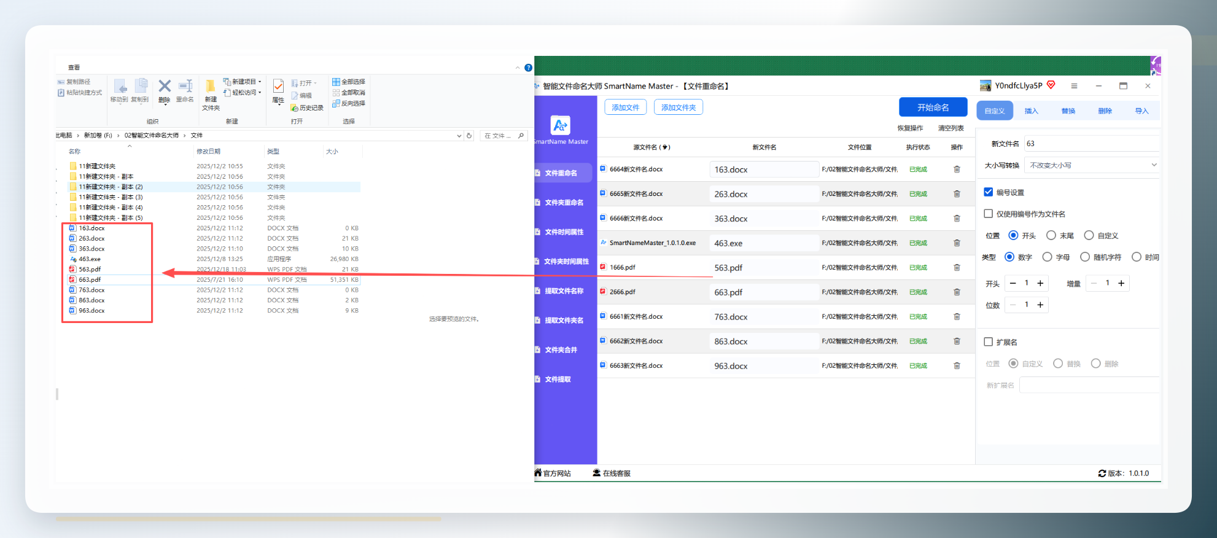This screenshot has height=538, width=1217.
Task: Switch to the 导入 tab
Action: coord(1142,111)
